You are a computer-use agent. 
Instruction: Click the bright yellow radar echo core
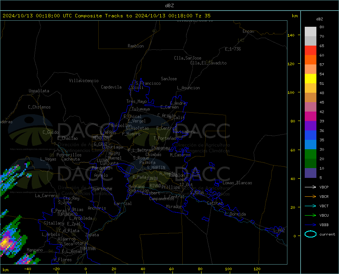pyautogui.click(x=5, y=243)
